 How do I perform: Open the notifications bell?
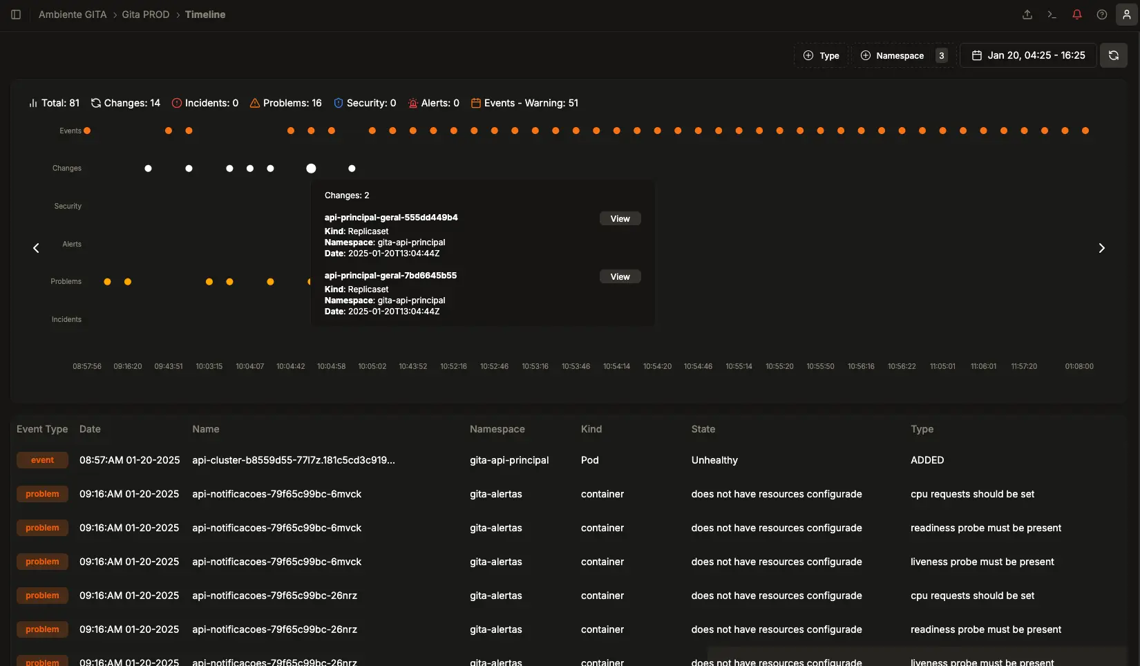point(1077,15)
